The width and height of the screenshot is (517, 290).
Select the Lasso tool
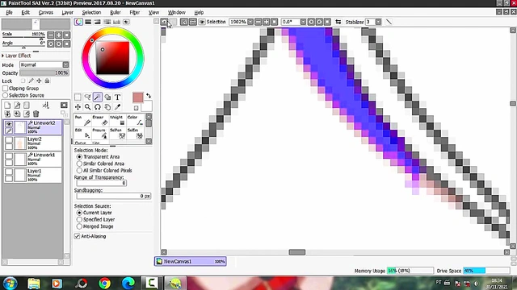tap(87, 97)
